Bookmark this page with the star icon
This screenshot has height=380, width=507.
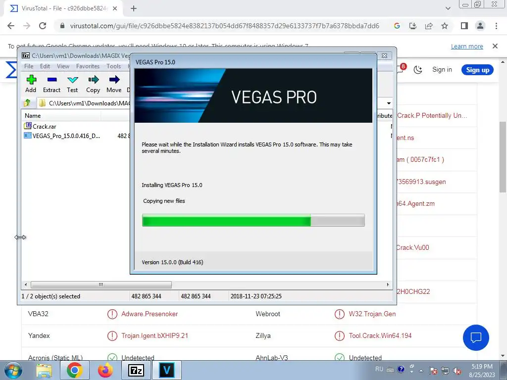[x=445, y=26]
